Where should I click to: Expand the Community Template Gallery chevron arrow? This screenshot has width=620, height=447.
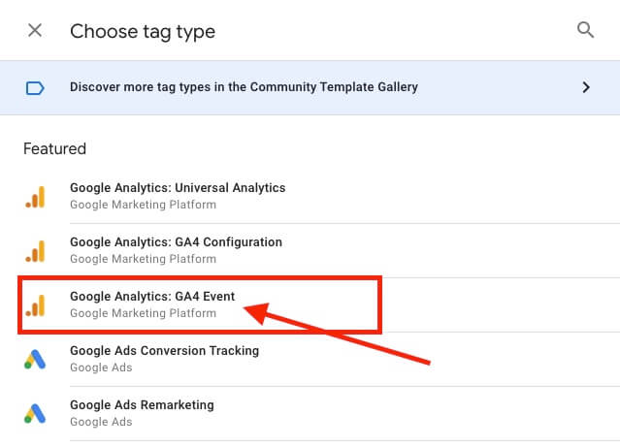(585, 87)
